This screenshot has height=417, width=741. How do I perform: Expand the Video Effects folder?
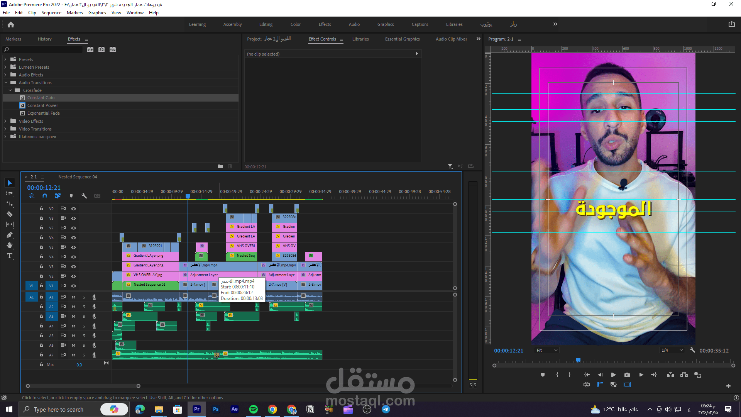tap(5, 121)
